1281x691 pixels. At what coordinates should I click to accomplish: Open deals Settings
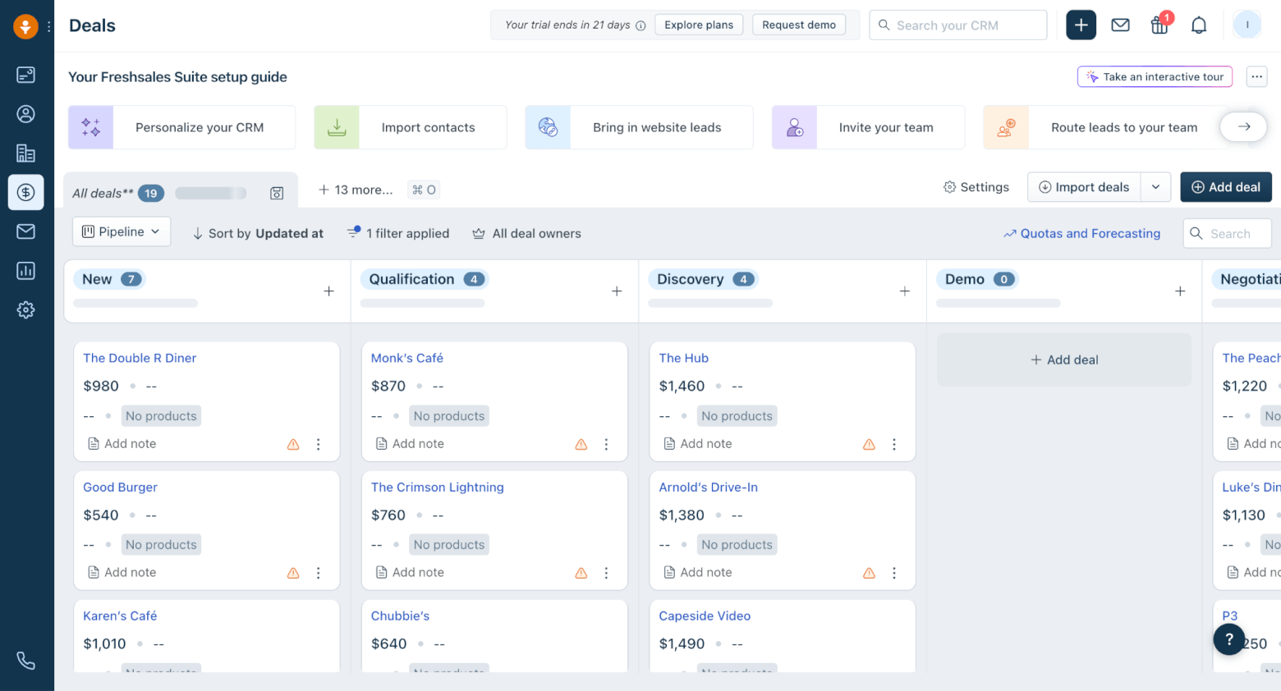(976, 187)
